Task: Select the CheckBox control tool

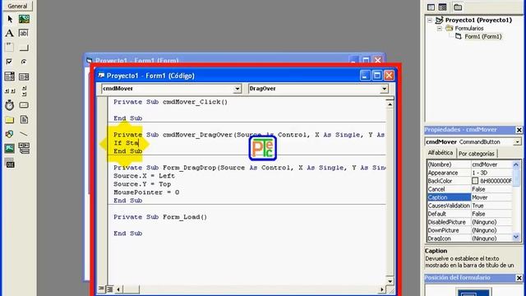Action: [x=10, y=62]
